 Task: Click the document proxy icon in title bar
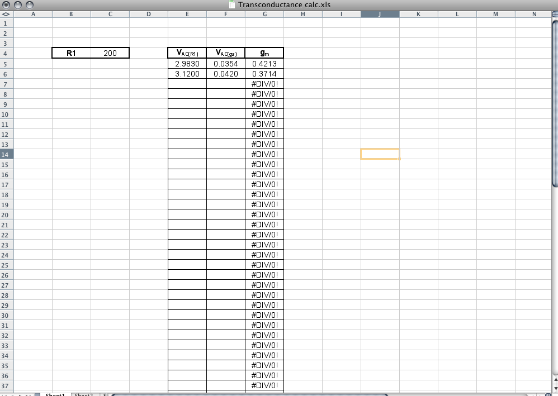point(232,4)
